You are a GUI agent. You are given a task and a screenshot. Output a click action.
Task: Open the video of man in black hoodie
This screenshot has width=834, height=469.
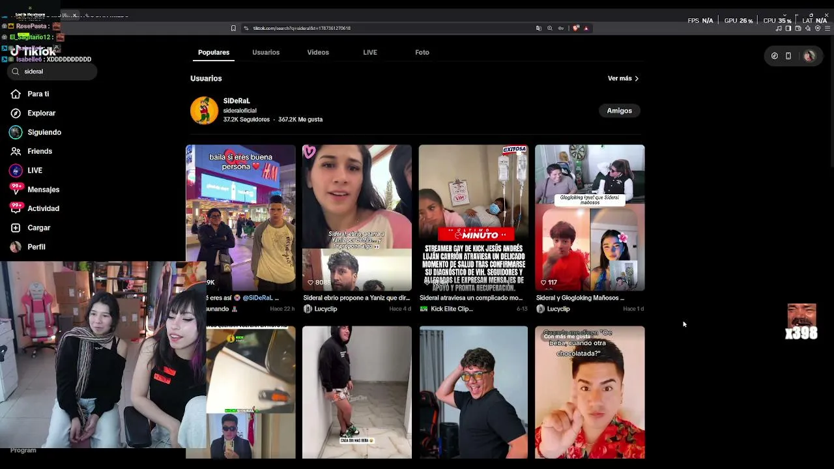(x=357, y=392)
